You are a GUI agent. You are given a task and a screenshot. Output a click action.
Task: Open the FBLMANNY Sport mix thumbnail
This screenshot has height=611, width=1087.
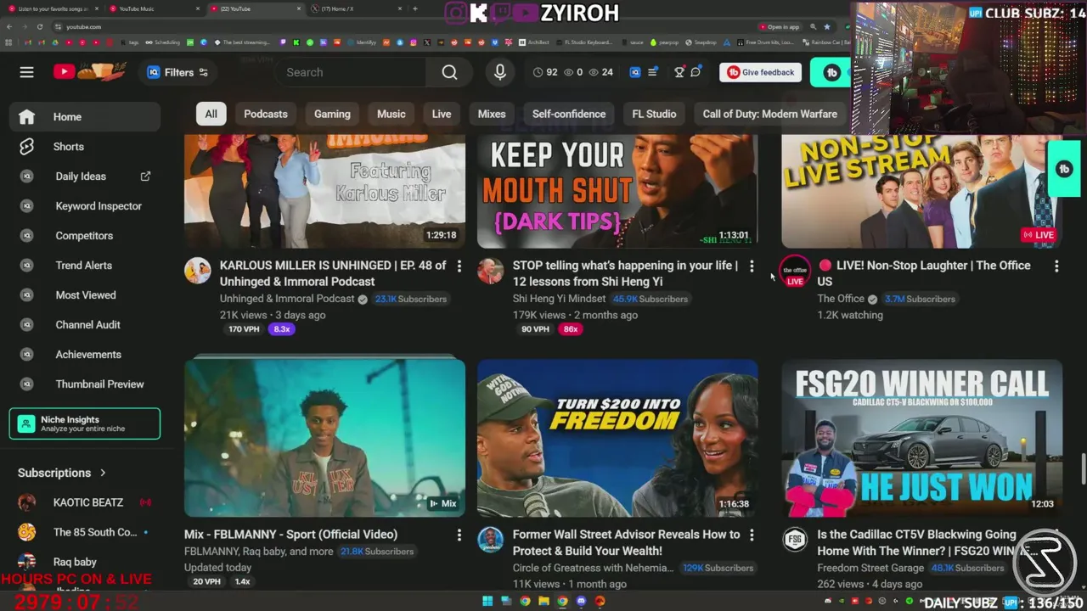pos(324,438)
